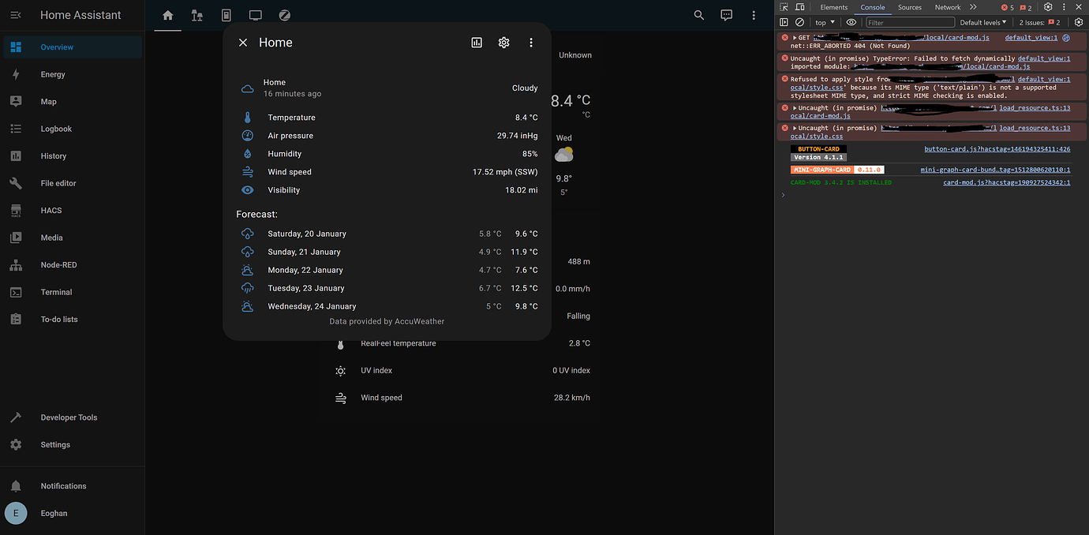
Task: Click the history chart icon in the Home dialog
Action: (476, 42)
